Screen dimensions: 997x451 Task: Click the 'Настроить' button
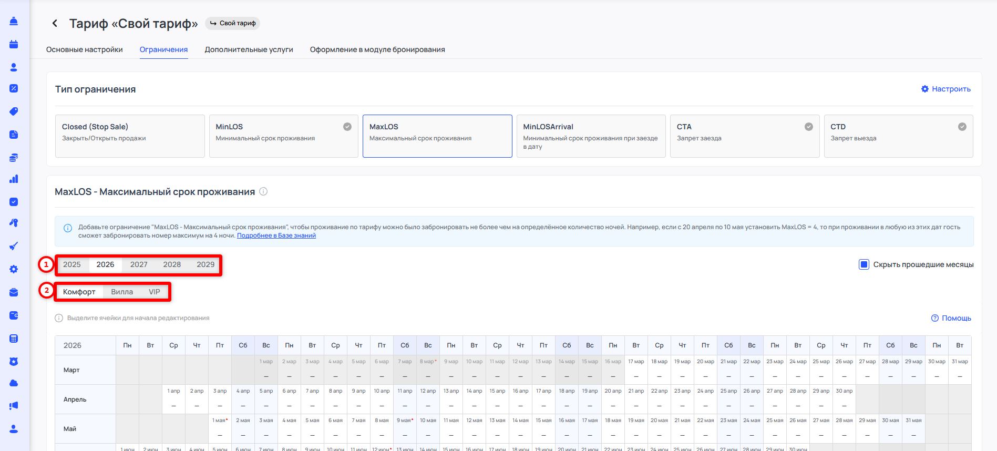click(x=945, y=89)
